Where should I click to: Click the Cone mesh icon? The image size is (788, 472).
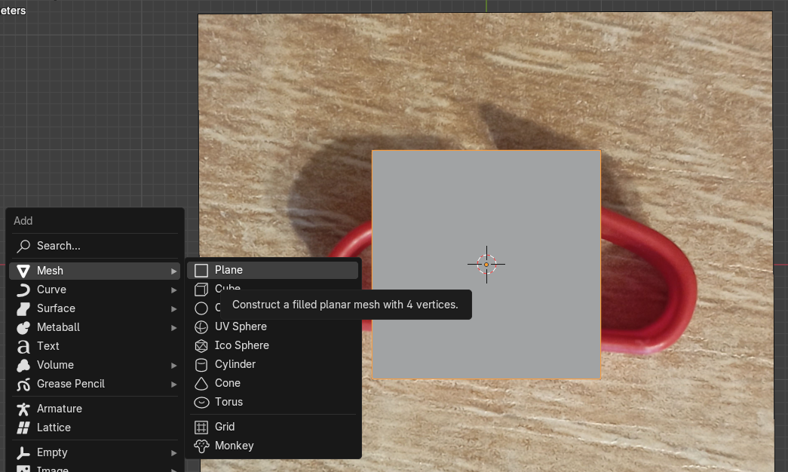click(201, 383)
